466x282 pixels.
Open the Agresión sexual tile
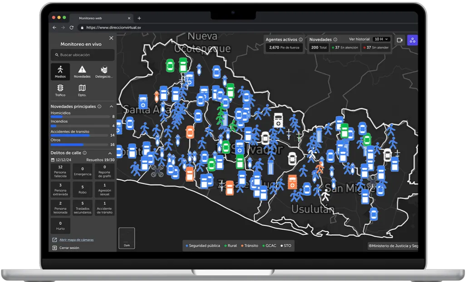[104, 189]
